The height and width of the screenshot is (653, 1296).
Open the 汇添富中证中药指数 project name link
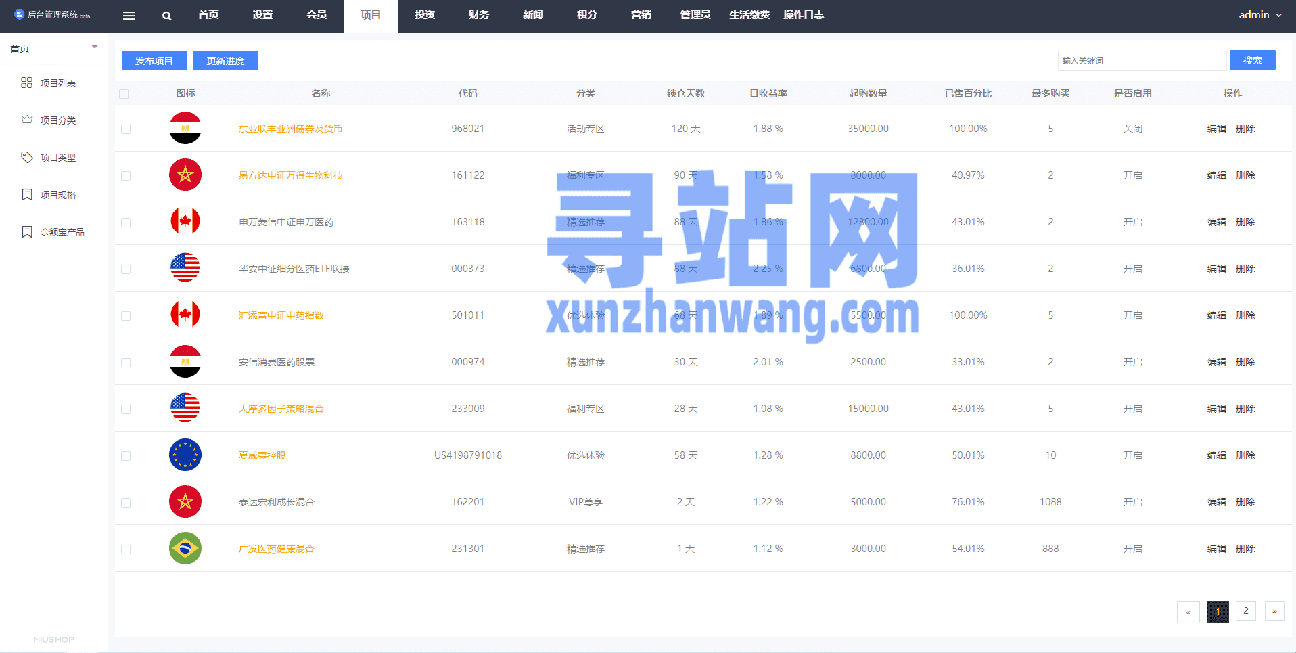click(281, 315)
